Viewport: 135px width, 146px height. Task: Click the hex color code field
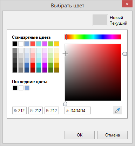click(77, 110)
